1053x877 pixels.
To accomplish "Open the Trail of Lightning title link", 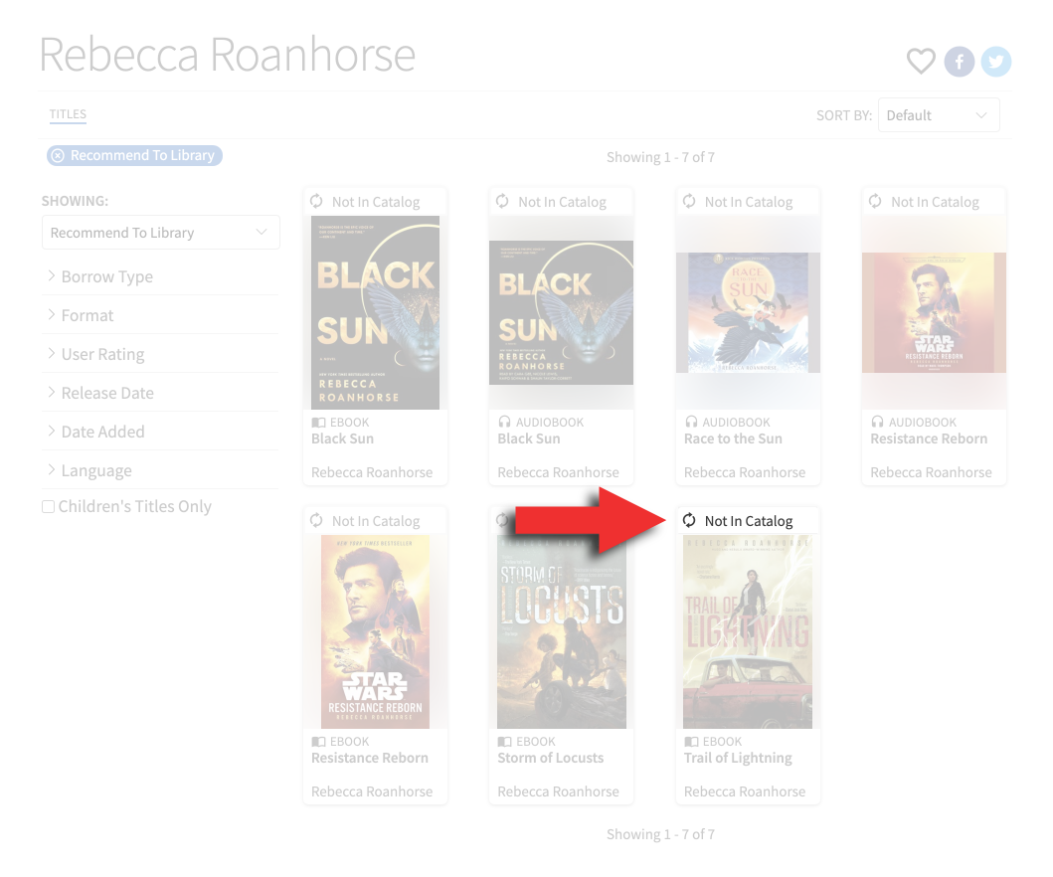I will [738, 758].
